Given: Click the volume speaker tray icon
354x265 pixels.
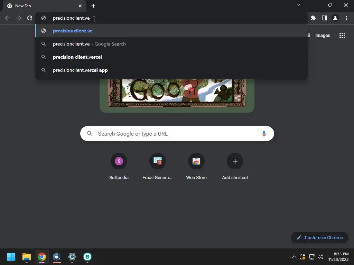Looking at the screenshot, I should [320, 257].
